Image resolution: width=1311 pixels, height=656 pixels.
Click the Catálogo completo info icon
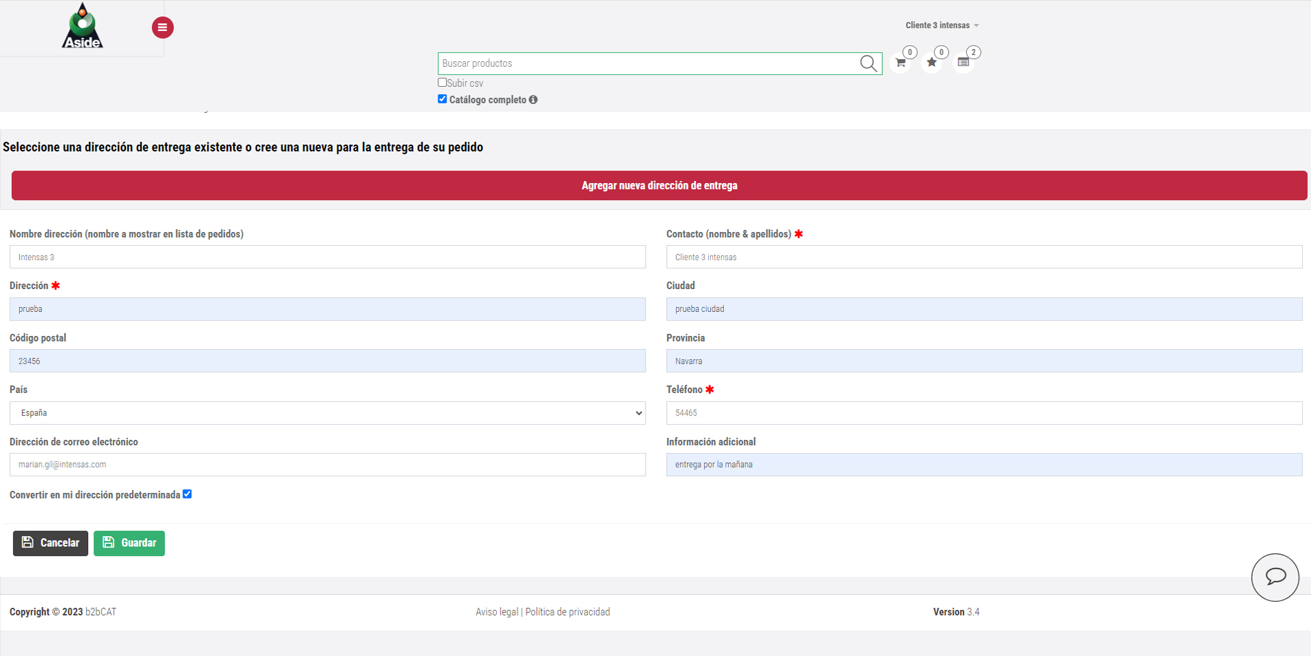[x=533, y=100]
